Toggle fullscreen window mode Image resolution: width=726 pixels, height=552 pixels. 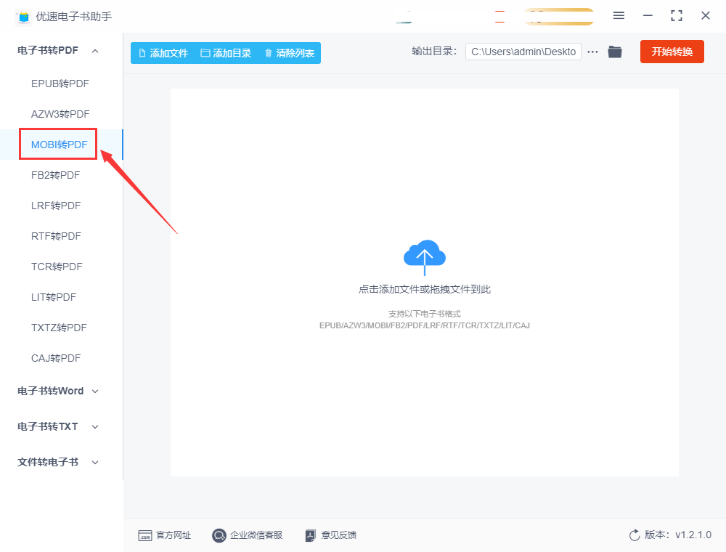pos(677,15)
